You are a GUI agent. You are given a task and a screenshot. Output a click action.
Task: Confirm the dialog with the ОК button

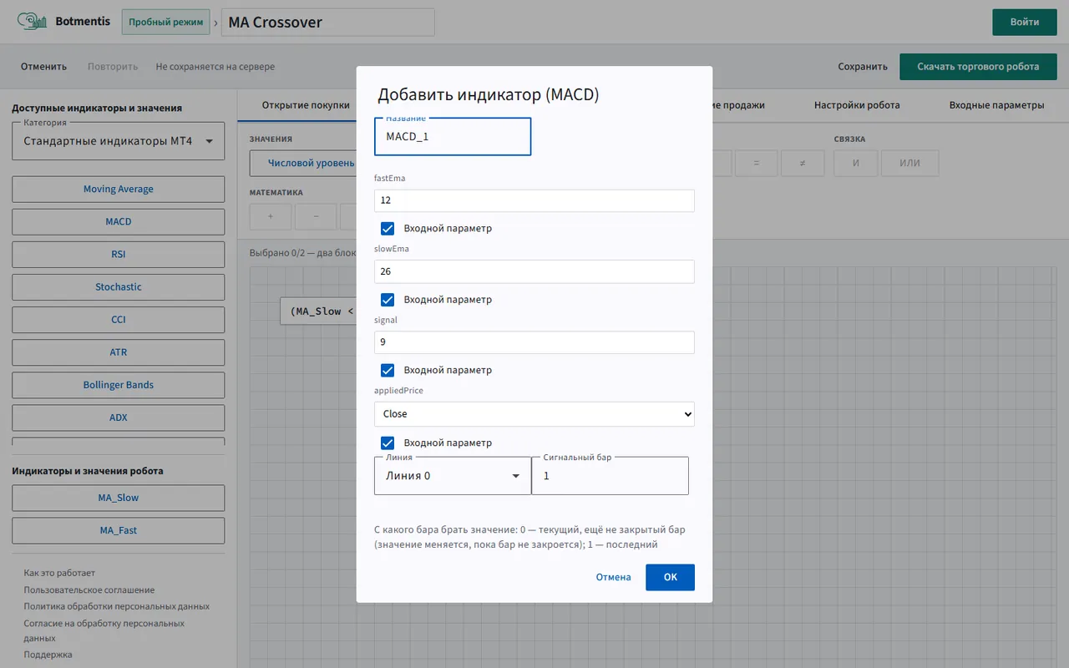pos(670,577)
